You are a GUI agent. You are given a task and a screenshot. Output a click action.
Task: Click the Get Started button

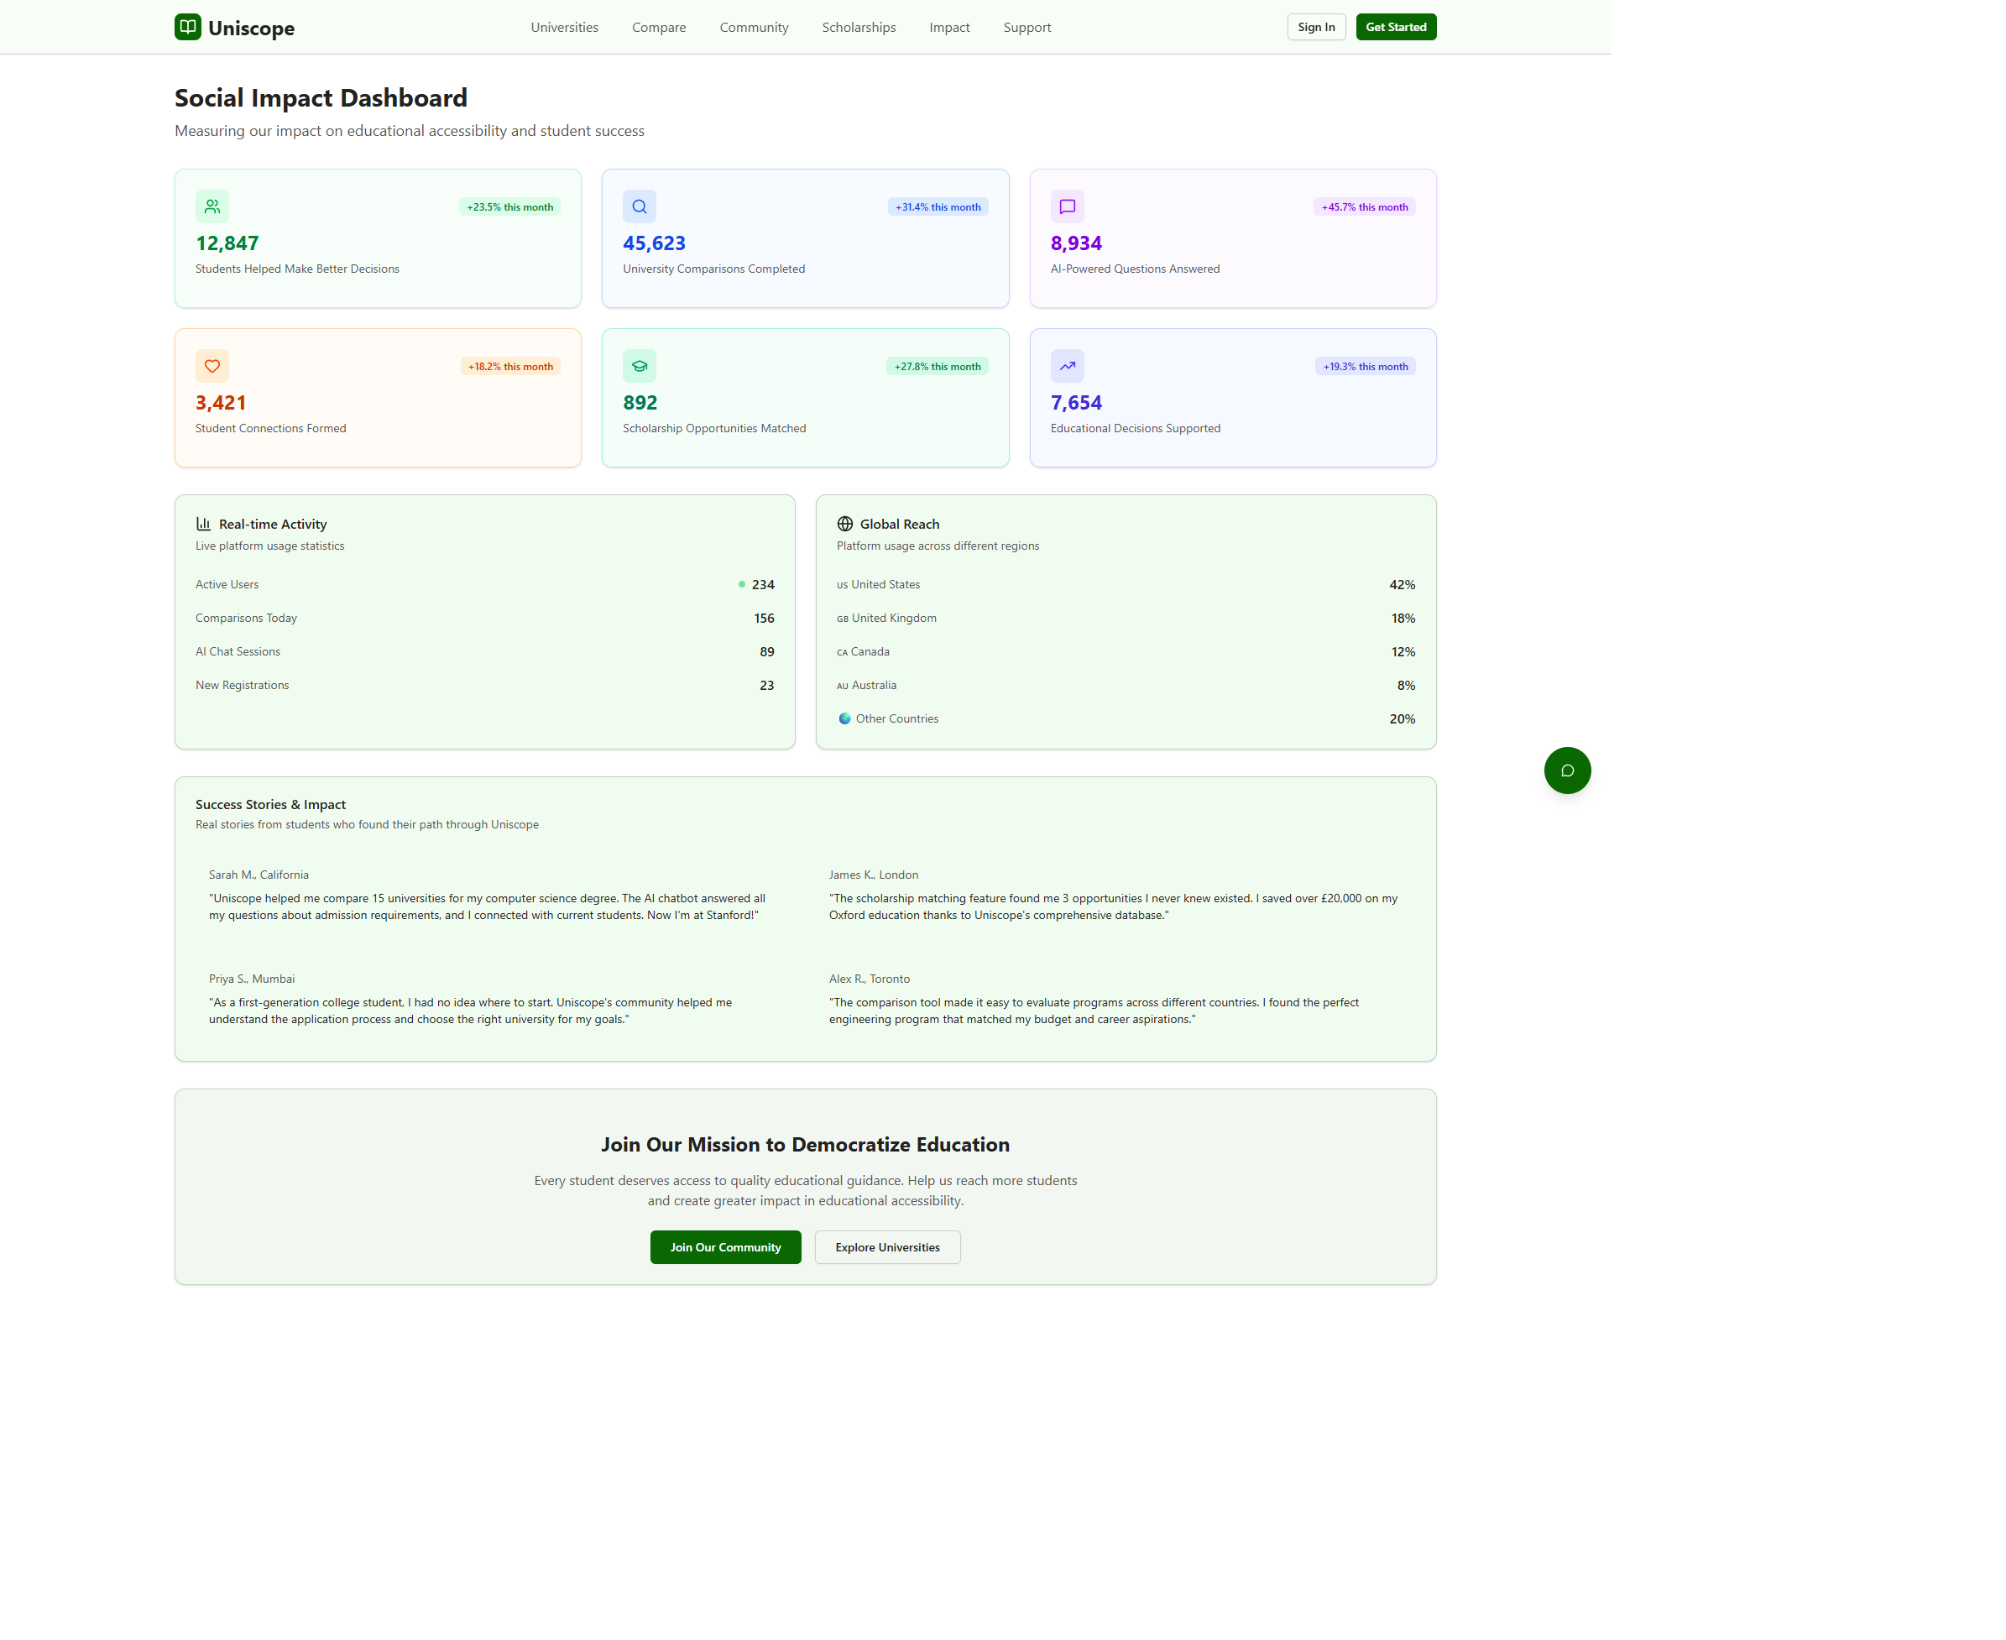coord(1396,28)
